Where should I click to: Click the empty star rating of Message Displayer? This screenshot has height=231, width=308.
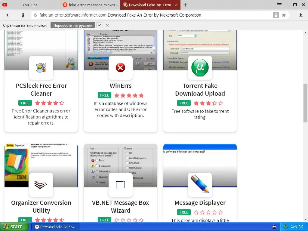click(208, 212)
